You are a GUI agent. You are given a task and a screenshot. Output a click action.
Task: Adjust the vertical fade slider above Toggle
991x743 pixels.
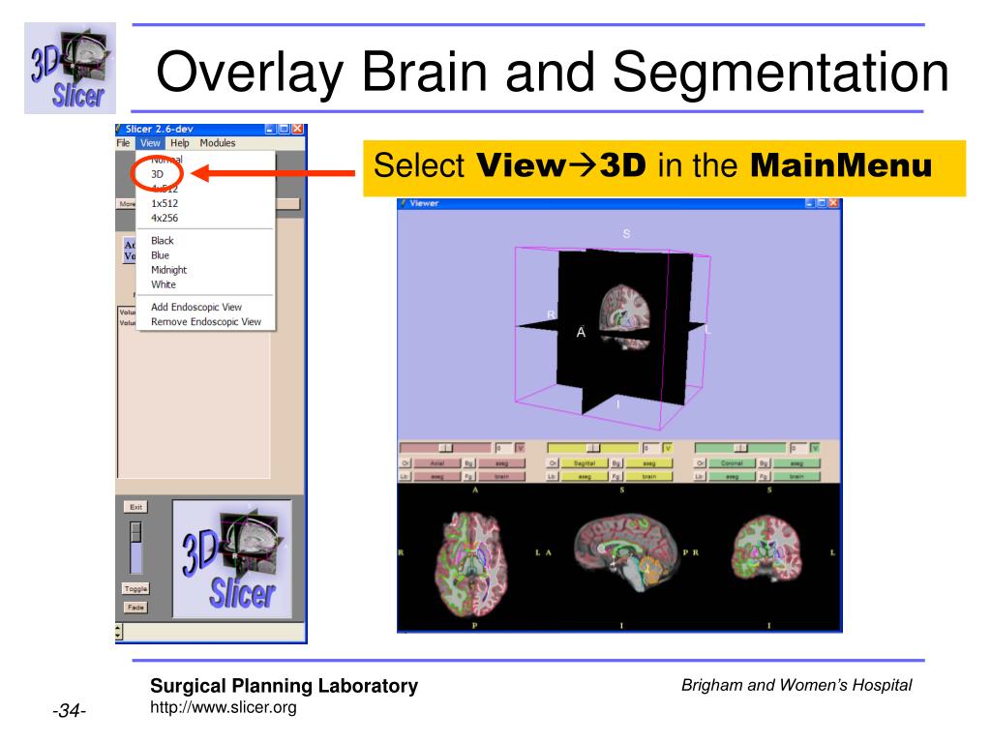point(135,548)
